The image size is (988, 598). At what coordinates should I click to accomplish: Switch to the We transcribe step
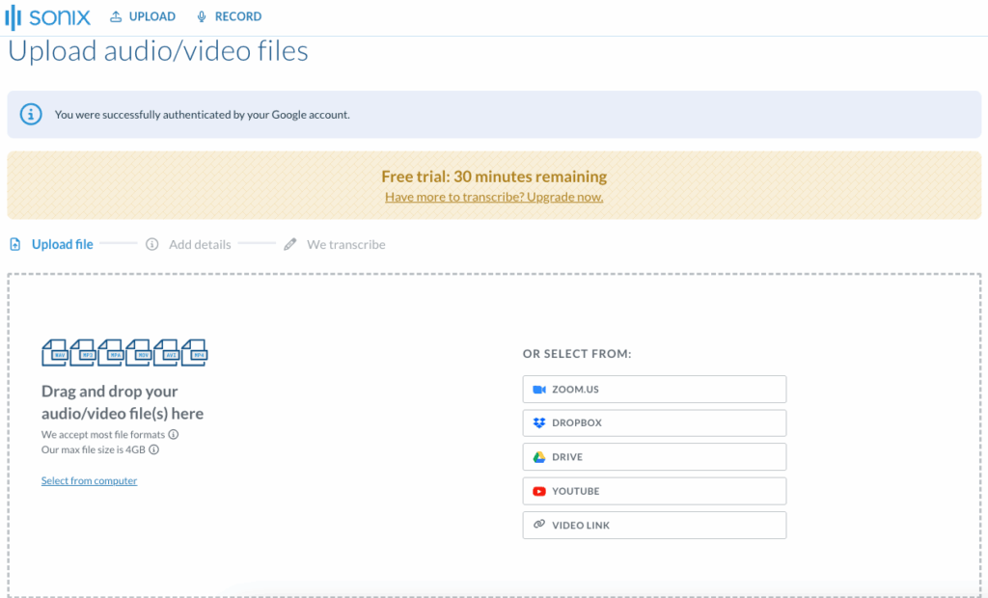(x=345, y=244)
